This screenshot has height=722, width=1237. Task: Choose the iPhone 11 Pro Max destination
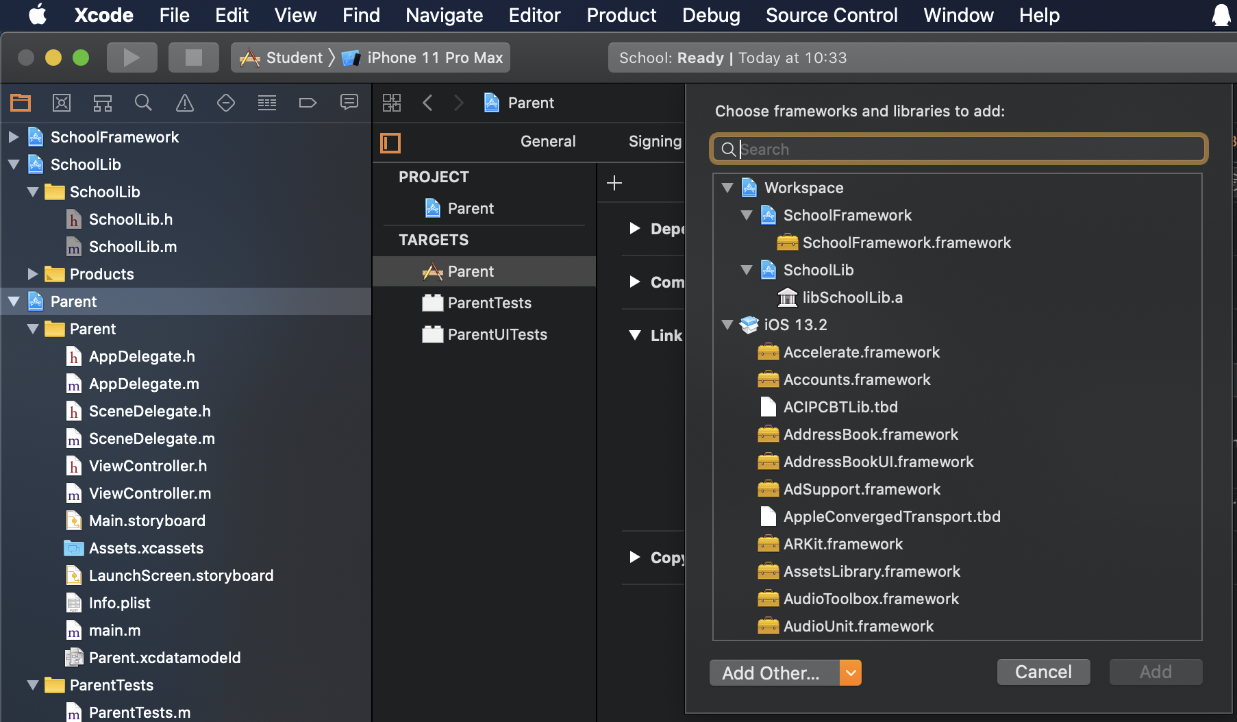pos(423,58)
